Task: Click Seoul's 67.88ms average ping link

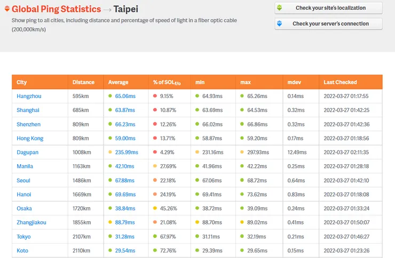Action: 125,180
